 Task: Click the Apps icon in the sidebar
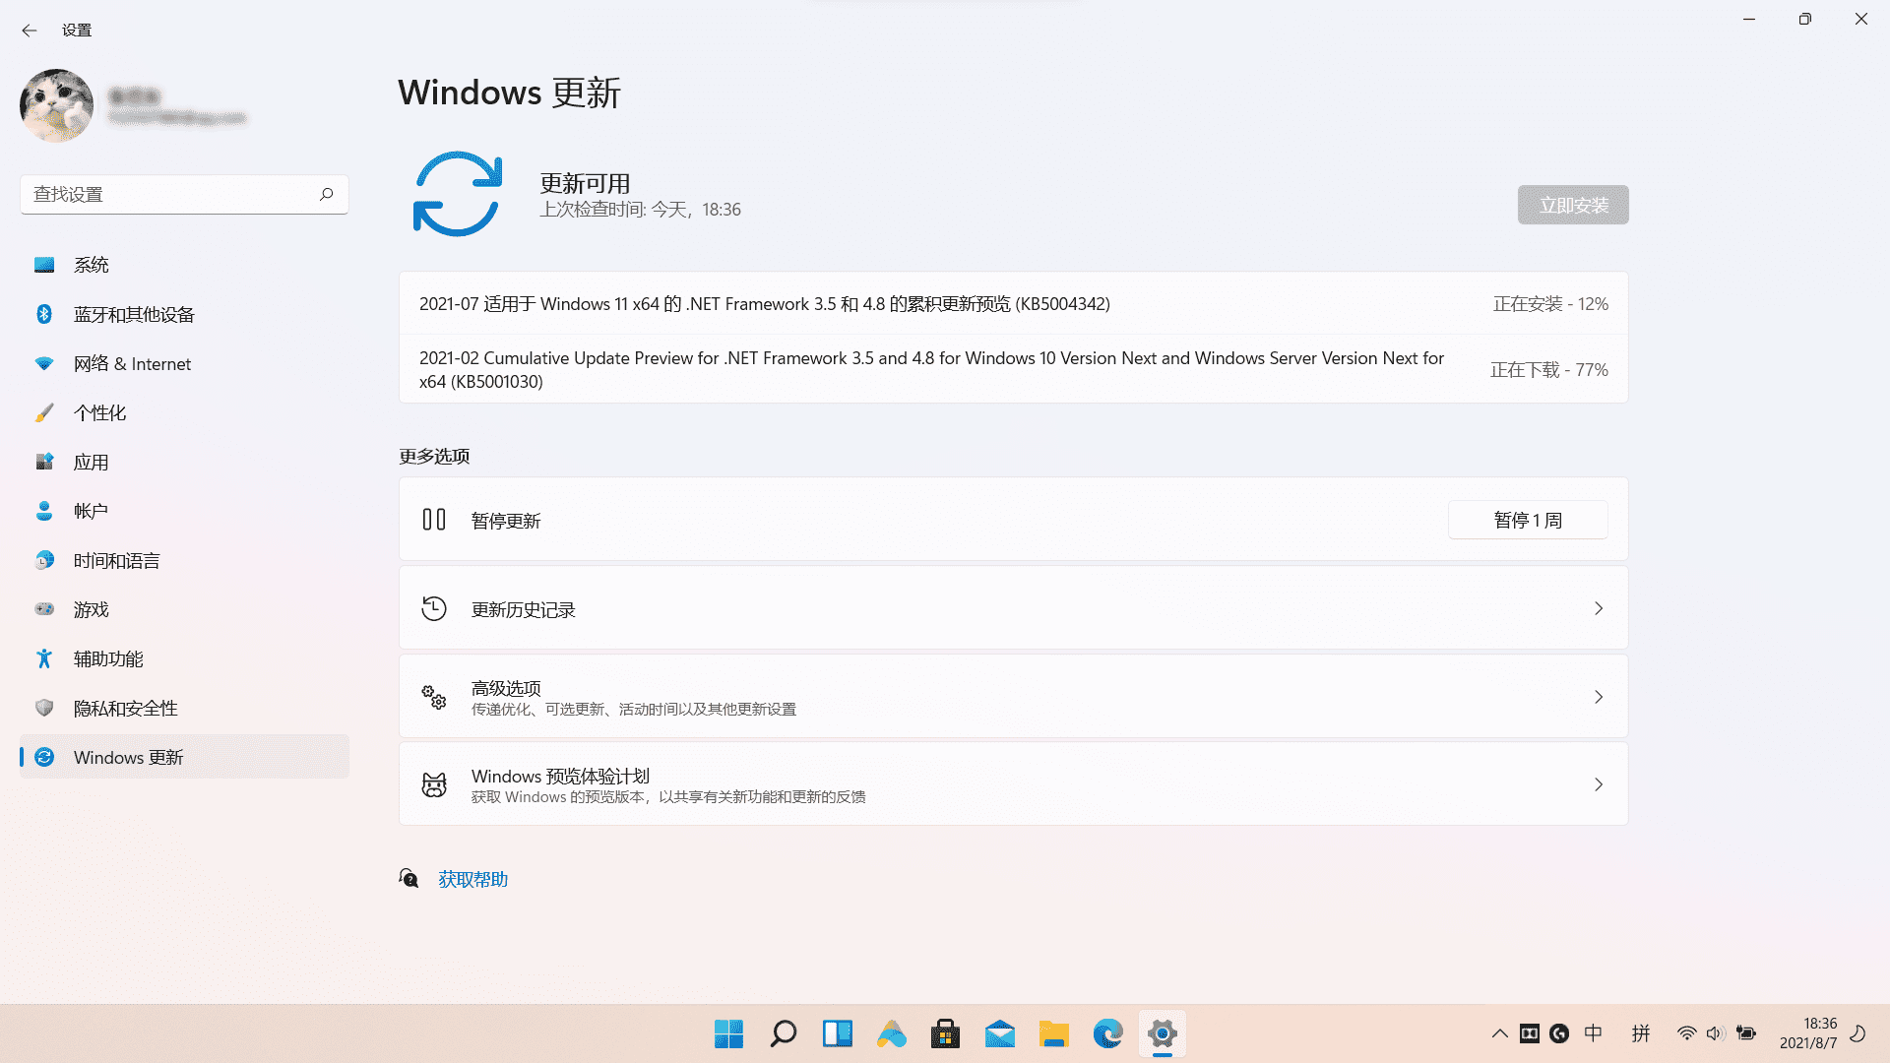click(44, 462)
